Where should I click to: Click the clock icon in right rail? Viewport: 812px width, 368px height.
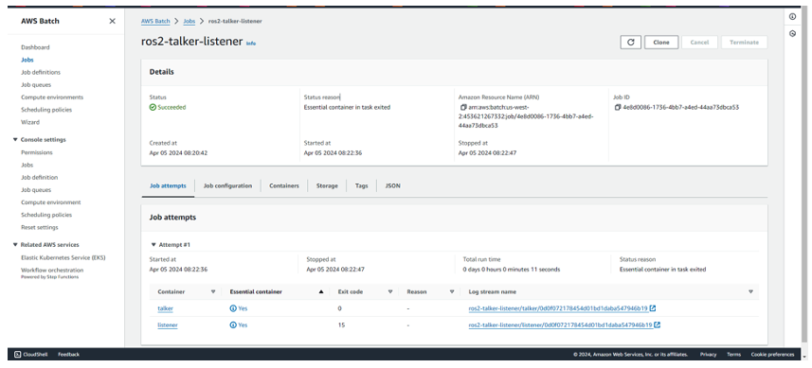(792, 34)
